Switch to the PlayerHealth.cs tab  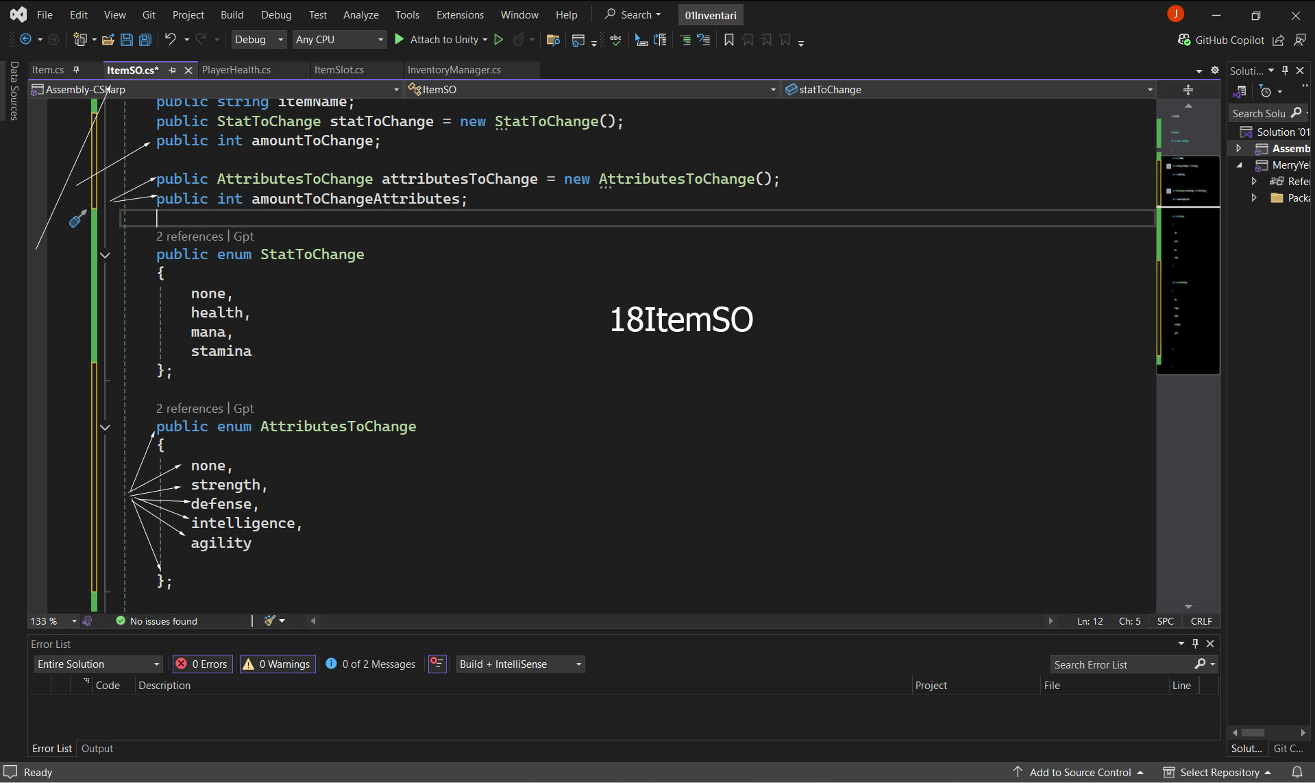[236, 70]
